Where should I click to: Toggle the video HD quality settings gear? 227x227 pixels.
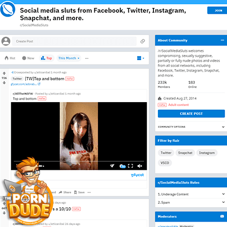pos(122,166)
